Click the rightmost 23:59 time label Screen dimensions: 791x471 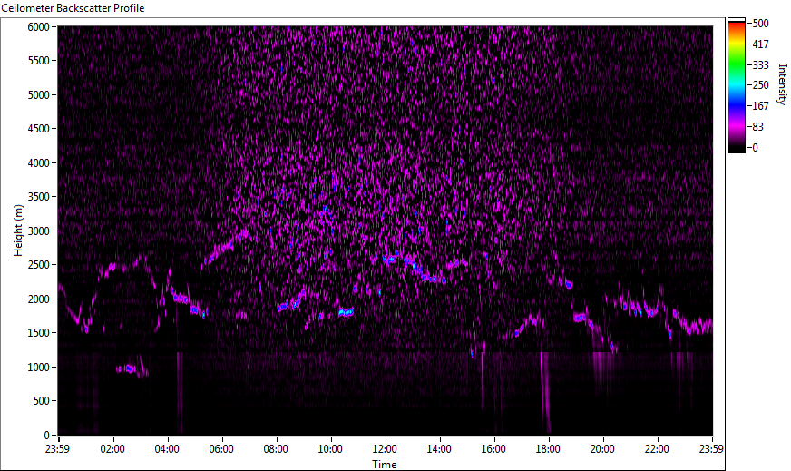tap(711, 449)
